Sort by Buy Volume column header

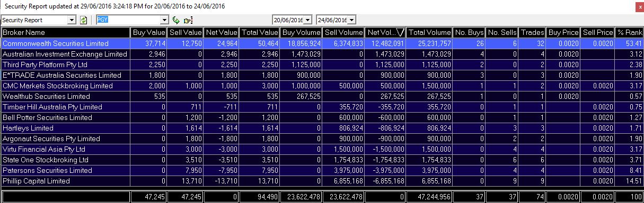point(301,32)
